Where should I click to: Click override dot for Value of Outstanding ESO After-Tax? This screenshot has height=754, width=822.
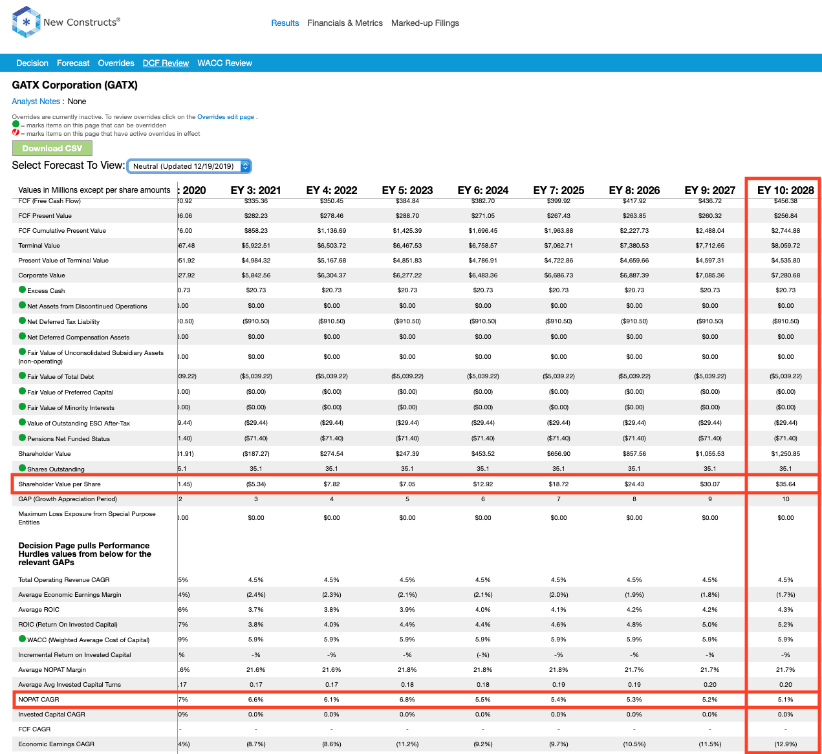tap(22, 422)
